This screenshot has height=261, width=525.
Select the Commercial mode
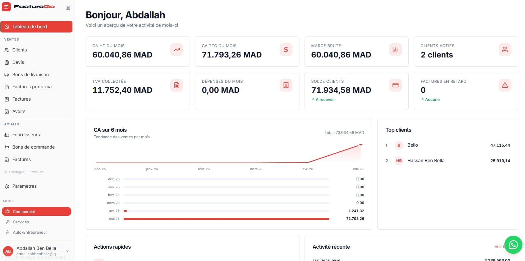click(36, 211)
